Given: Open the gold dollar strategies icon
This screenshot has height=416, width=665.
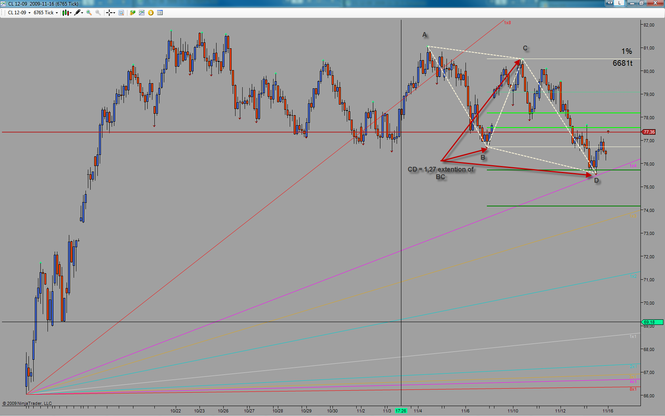Looking at the screenshot, I should pos(151,13).
